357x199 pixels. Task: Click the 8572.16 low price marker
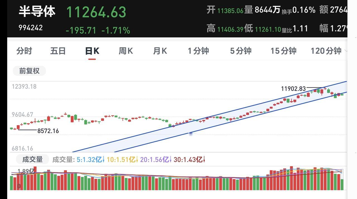pos(48,131)
